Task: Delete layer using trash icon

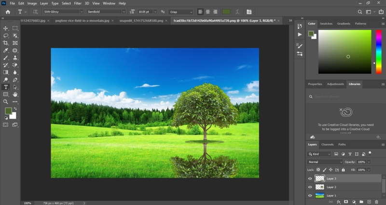Action: pos(376,201)
